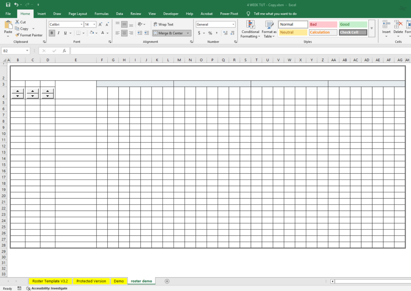
Task: Click the Insert Function fx icon
Action: coord(65,51)
